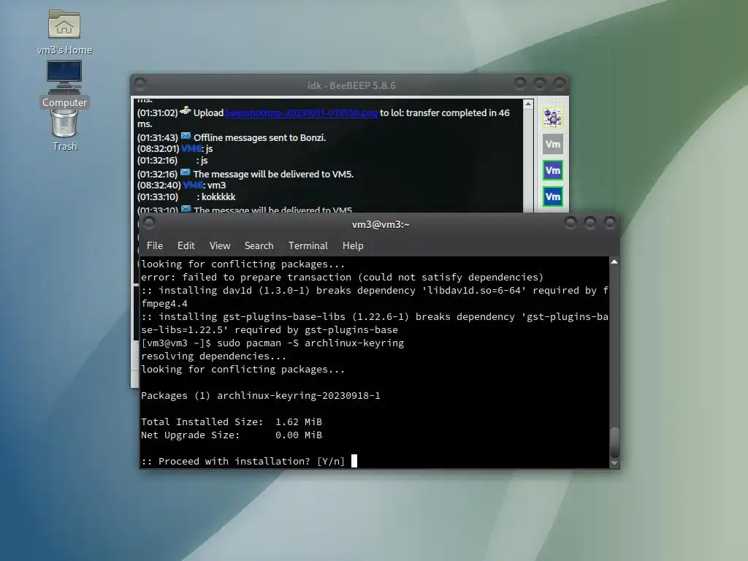Image resolution: width=748 pixels, height=561 pixels.
Task: Click the 'error: failed to prepare transaction' line
Action: (342, 277)
